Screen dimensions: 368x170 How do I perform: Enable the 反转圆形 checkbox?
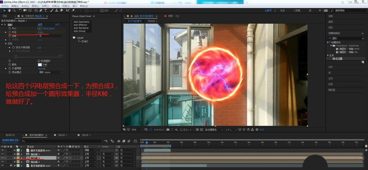39,61
